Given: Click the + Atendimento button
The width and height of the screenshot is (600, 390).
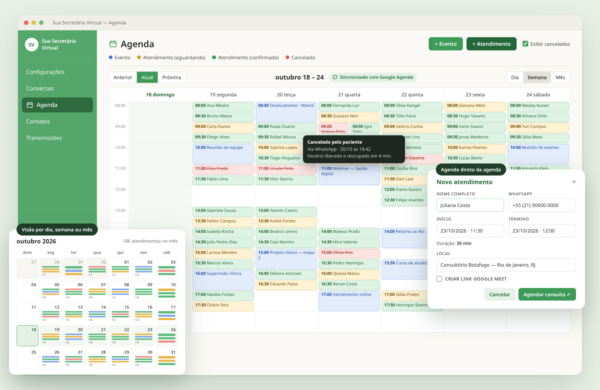Looking at the screenshot, I should (x=491, y=44).
